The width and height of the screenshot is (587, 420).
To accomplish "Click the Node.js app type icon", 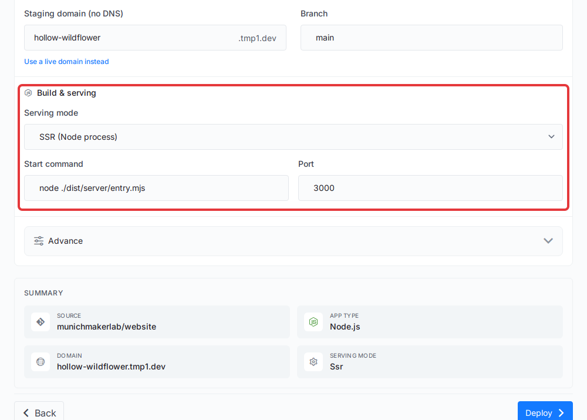I will tap(313, 322).
